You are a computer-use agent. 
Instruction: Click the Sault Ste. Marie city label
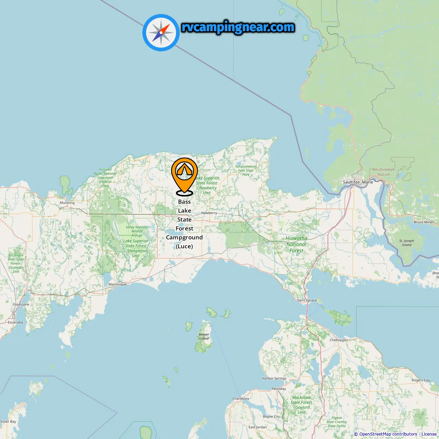(358, 182)
